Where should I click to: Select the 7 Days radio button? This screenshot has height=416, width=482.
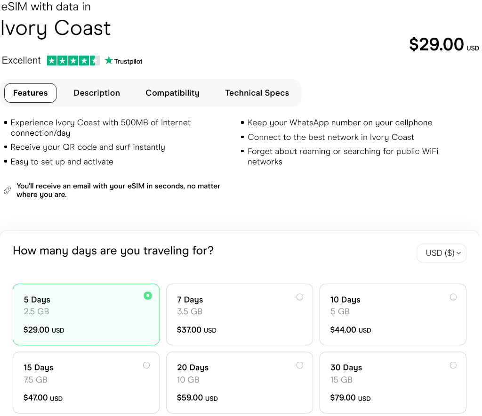pos(300,297)
